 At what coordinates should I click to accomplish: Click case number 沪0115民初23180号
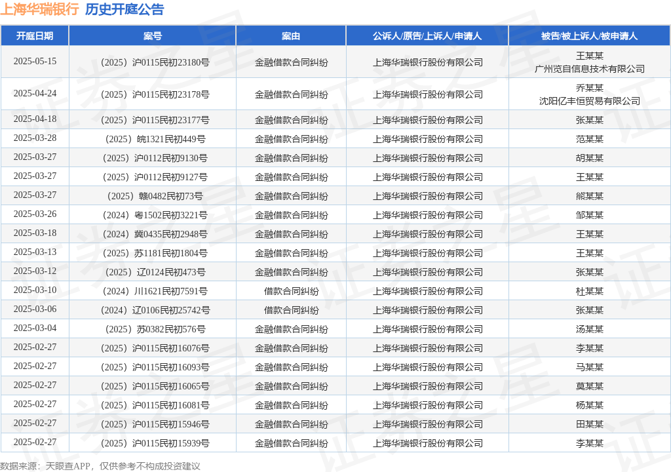155,62
